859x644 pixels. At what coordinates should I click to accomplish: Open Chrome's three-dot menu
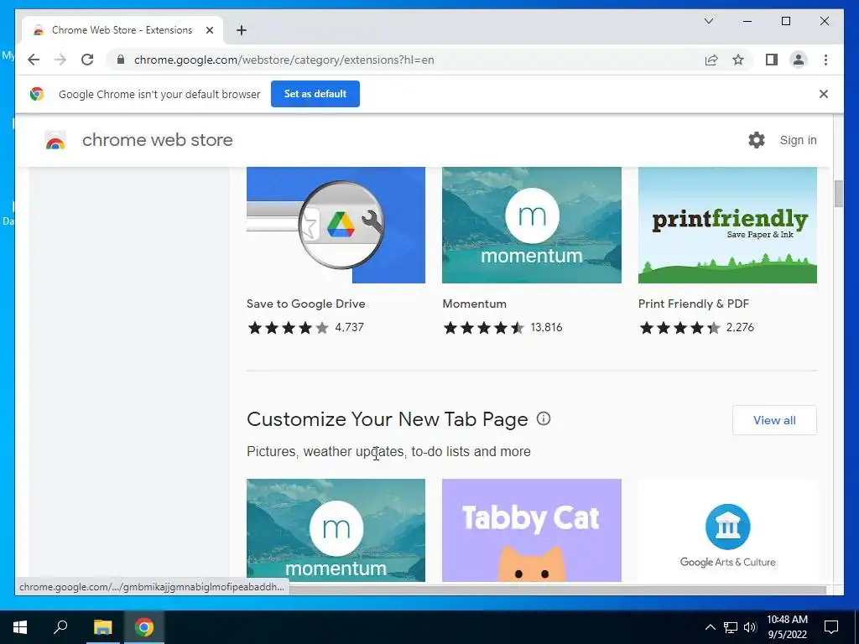825,60
